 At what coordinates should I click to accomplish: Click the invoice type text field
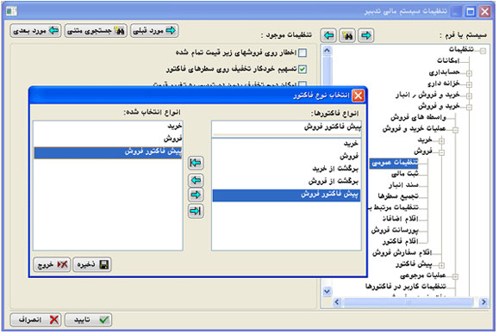(286, 128)
